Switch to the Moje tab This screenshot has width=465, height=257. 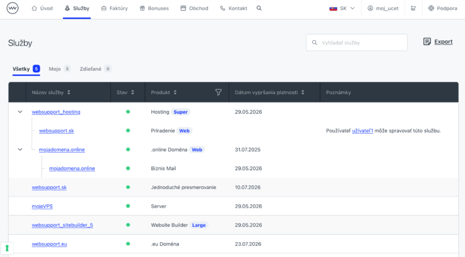(59, 69)
